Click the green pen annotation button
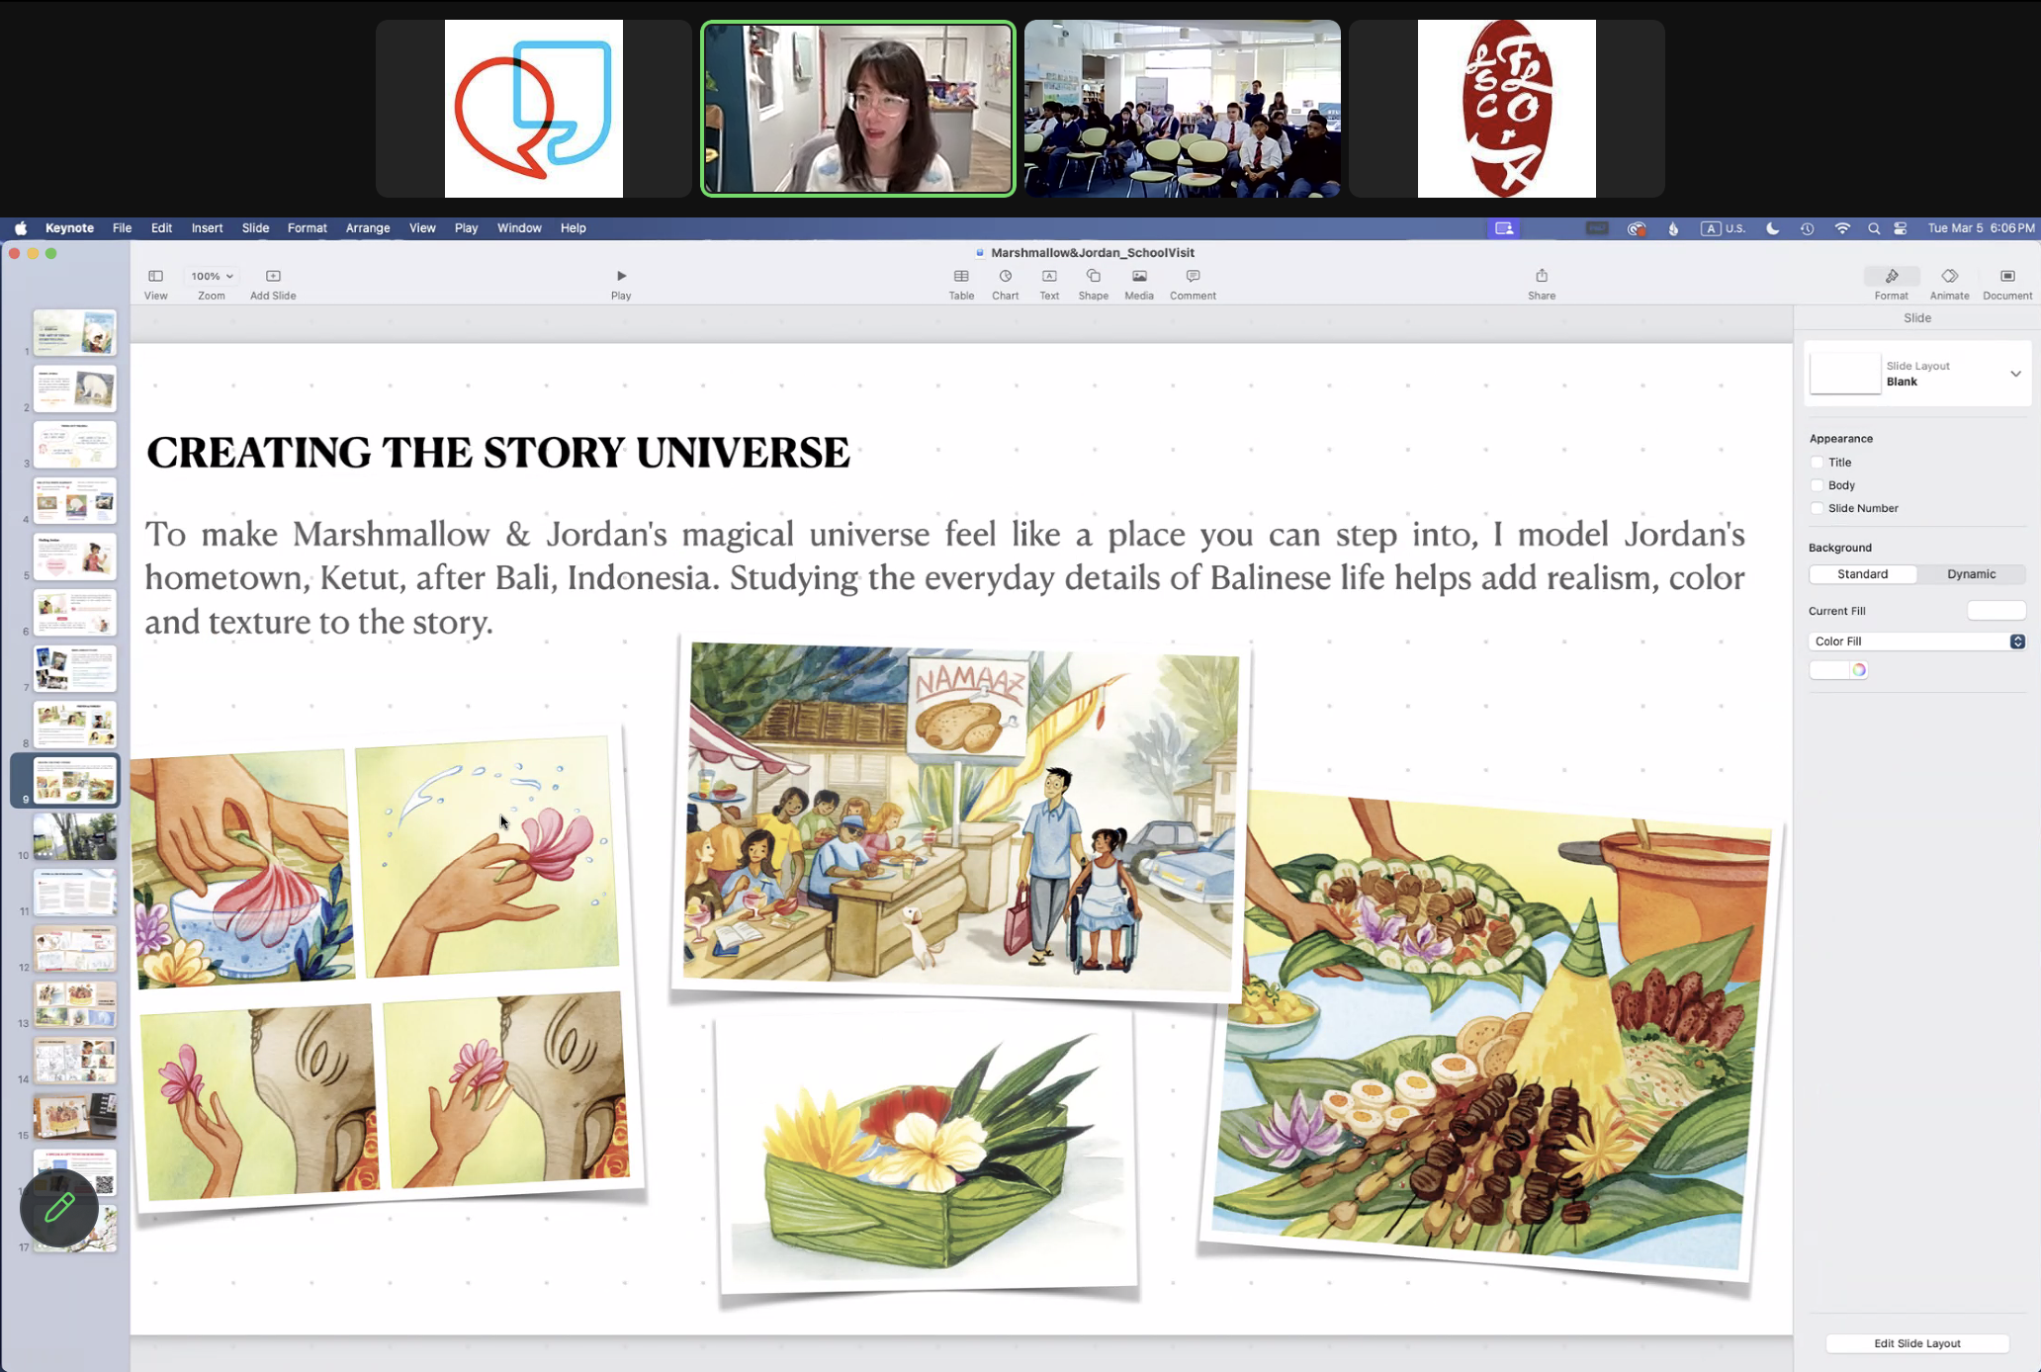The image size is (2041, 1372). pos(59,1208)
